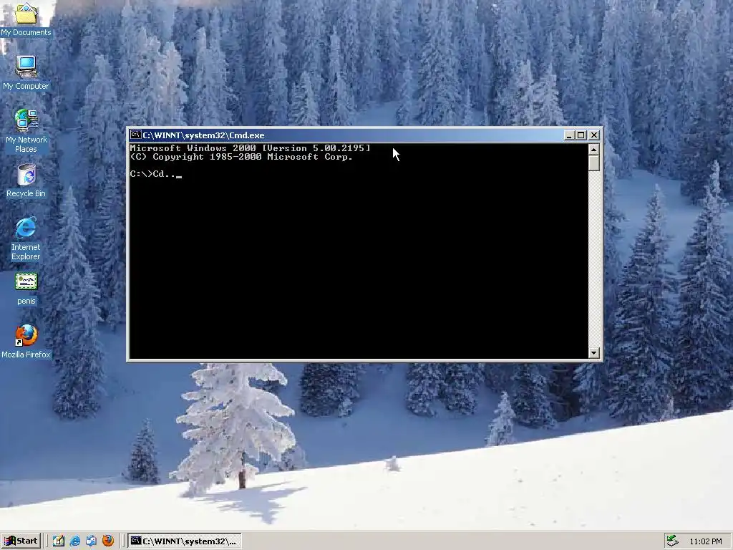Click the Copyright 1985-2000 Microsoft Corp. line

[x=241, y=157]
